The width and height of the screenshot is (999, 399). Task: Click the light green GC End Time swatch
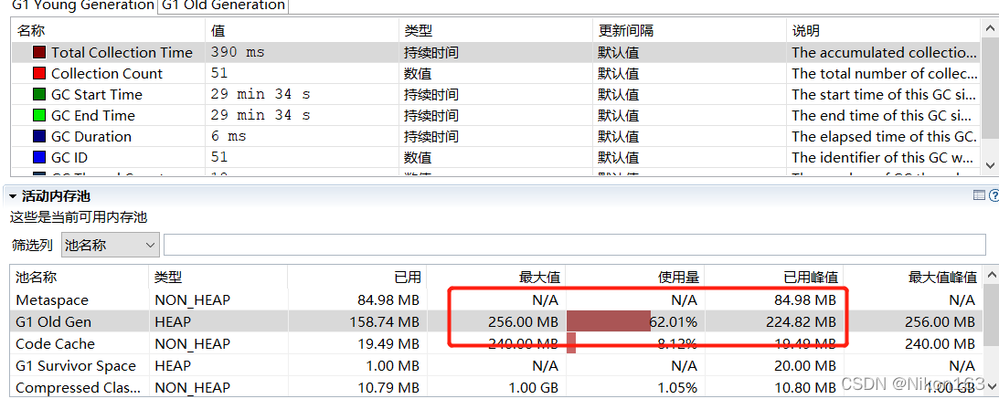(x=39, y=116)
